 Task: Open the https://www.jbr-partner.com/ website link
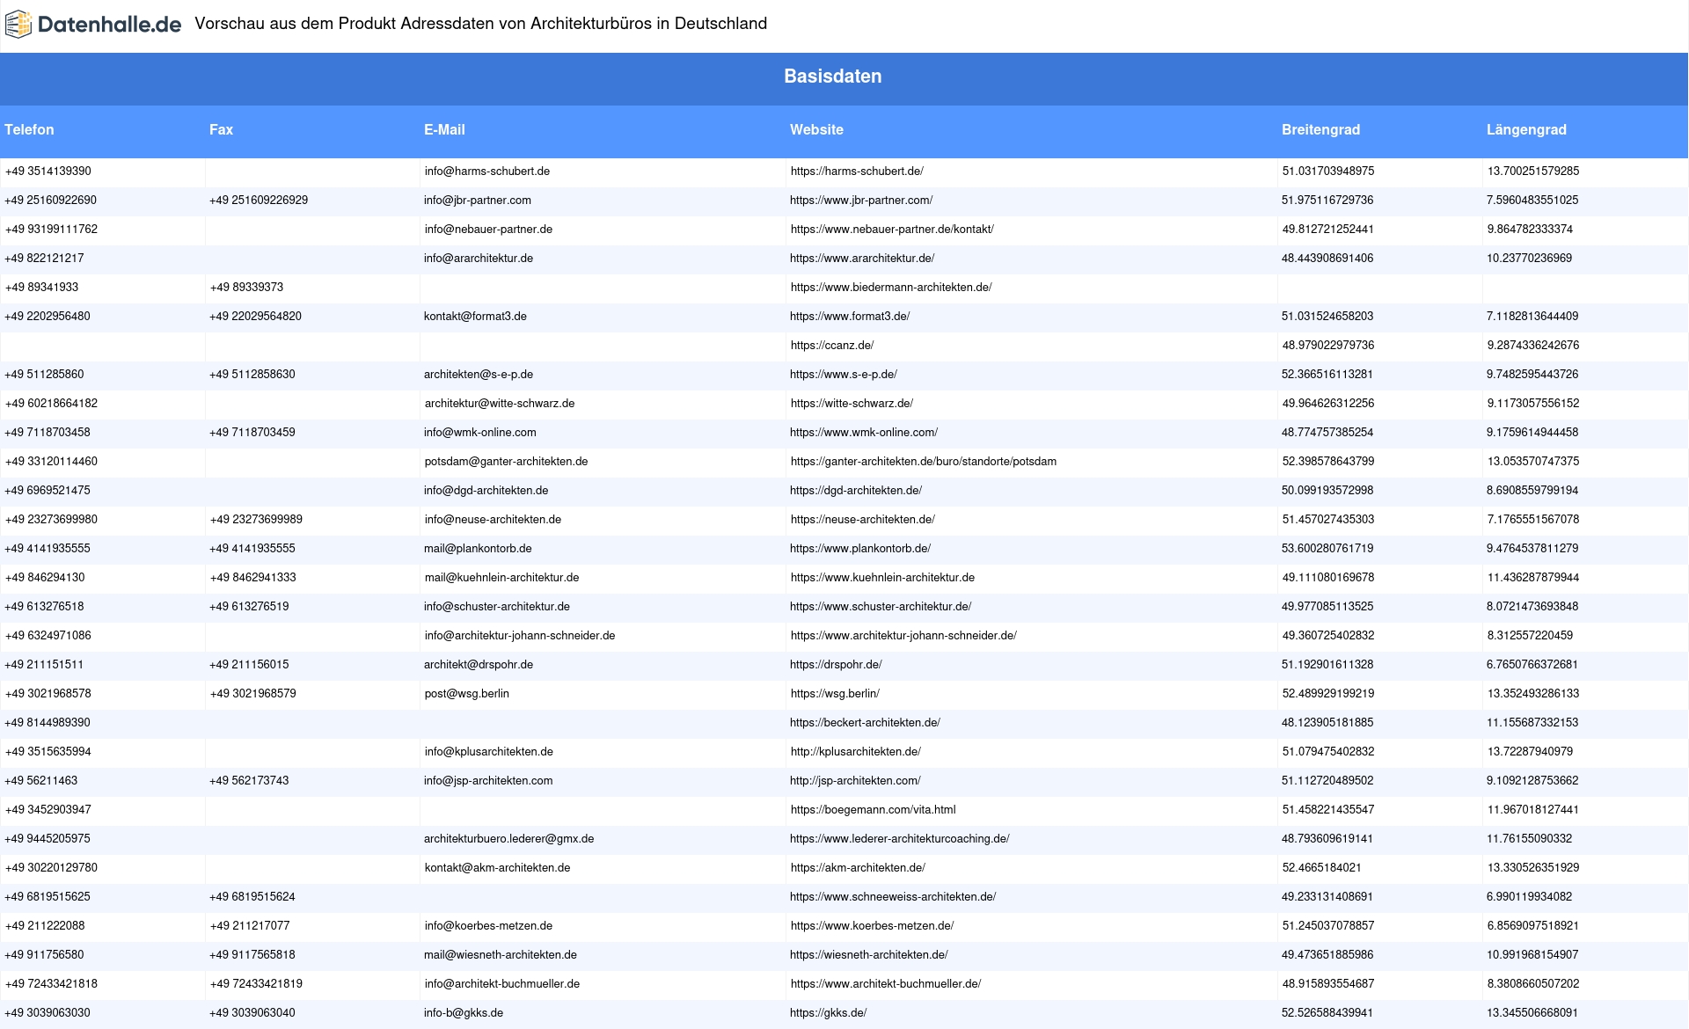(861, 201)
